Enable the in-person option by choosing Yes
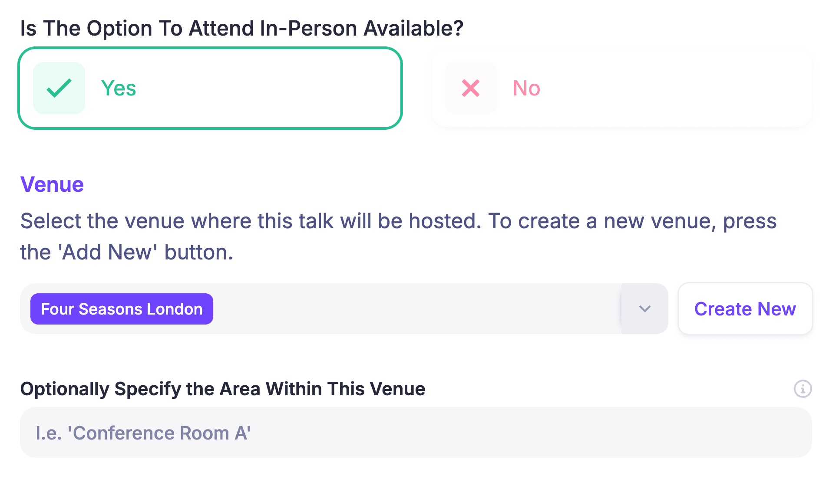This screenshot has height=479, width=839. click(210, 88)
